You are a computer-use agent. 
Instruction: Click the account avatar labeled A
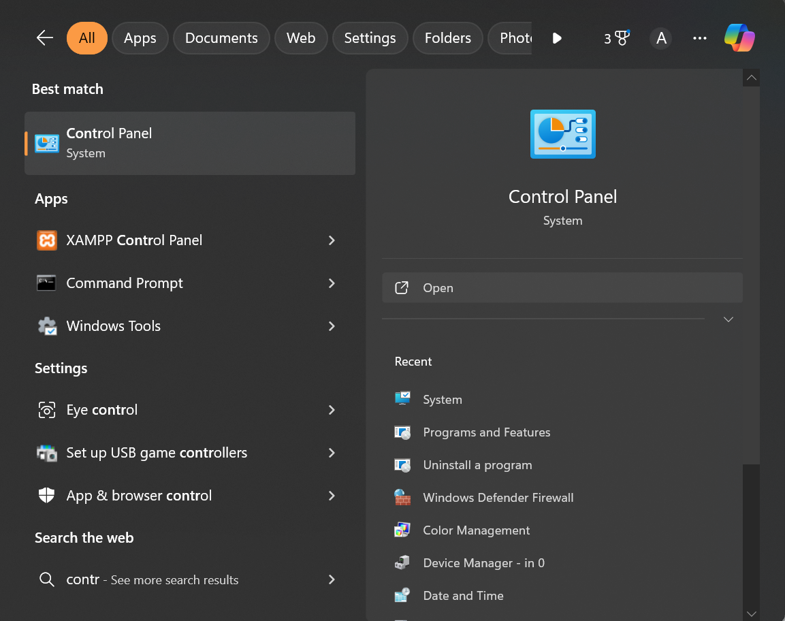click(x=660, y=38)
